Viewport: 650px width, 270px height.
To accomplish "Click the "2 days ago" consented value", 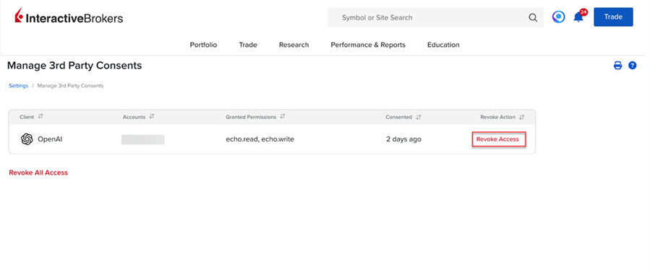I will pos(403,139).
